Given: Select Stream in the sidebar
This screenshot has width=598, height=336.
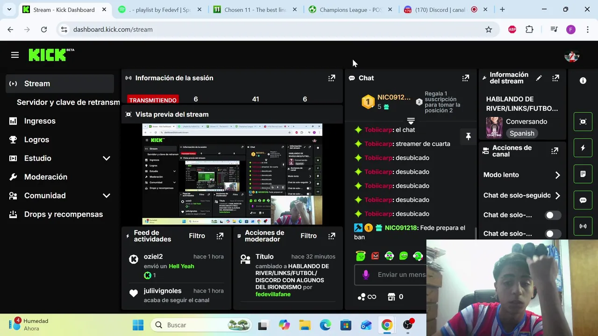Looking at the screenshot, I should pyautogui.click(x=61, y=84).
